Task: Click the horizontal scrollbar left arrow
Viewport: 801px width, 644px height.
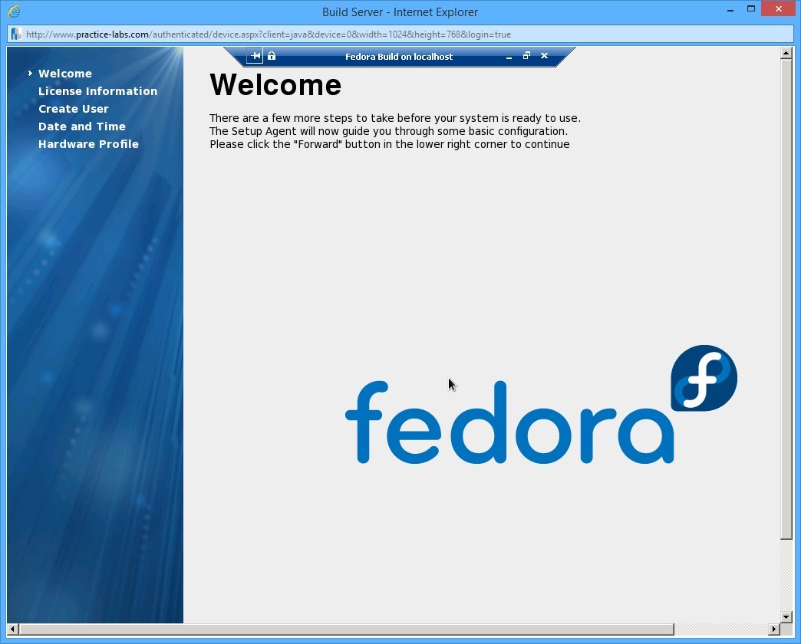Action: [13, 629]
